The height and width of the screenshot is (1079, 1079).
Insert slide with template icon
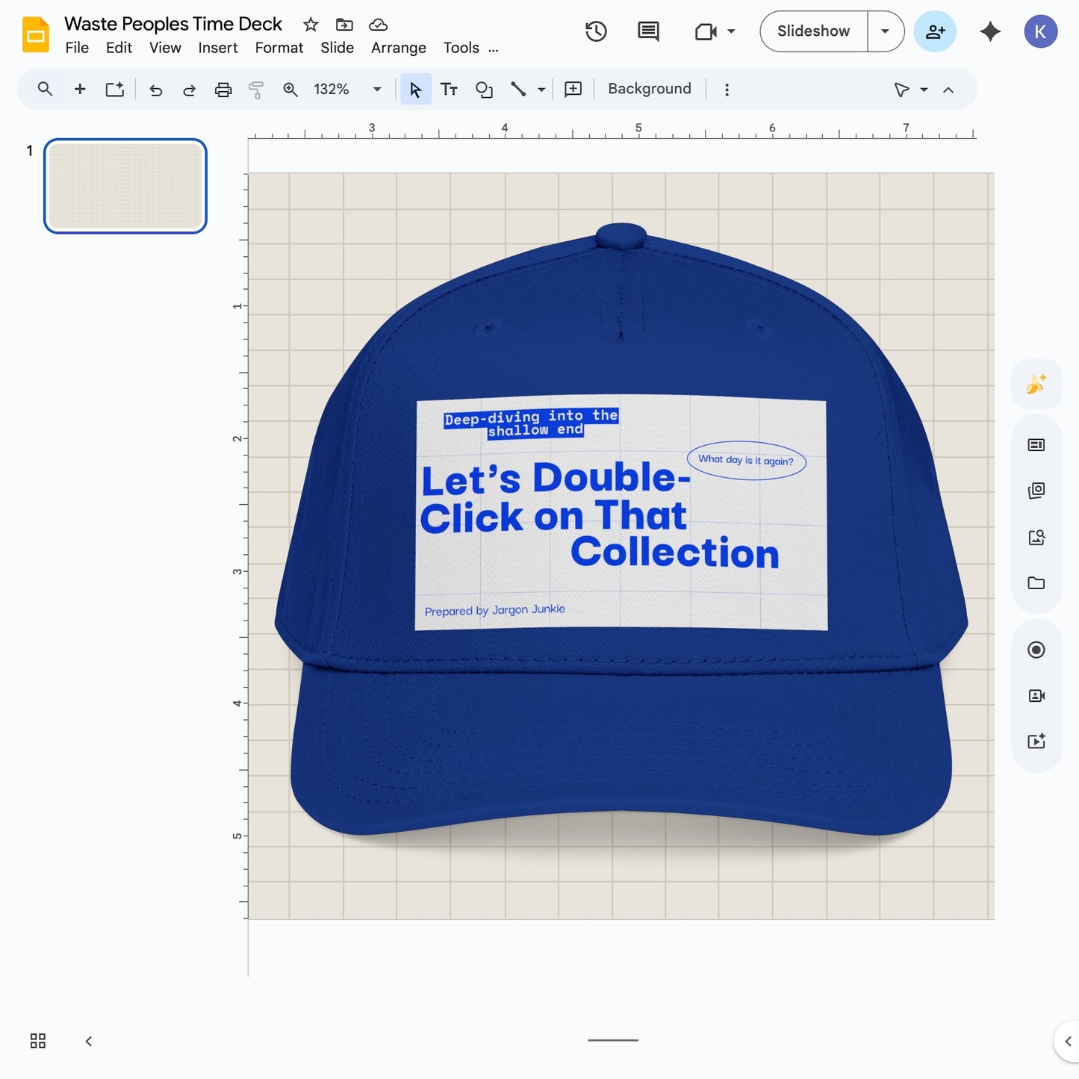pos(114,90)
